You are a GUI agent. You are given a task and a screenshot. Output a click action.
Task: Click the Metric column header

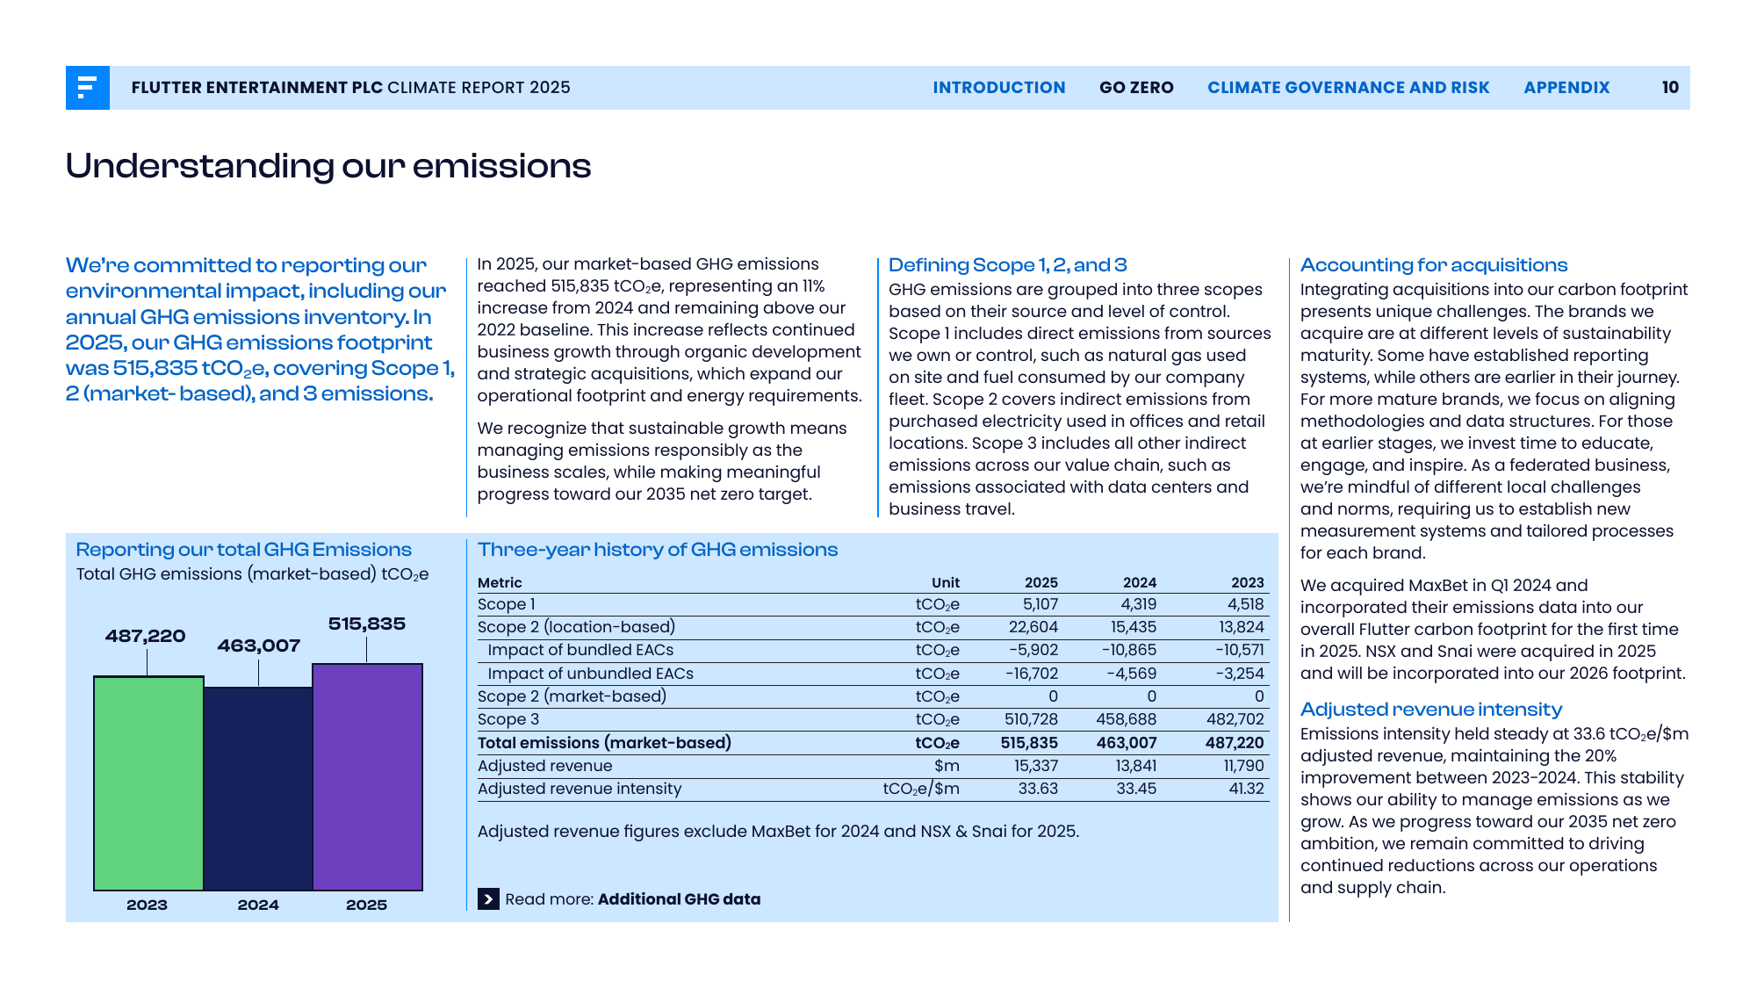pyautogui.click(x=500, y=583)
